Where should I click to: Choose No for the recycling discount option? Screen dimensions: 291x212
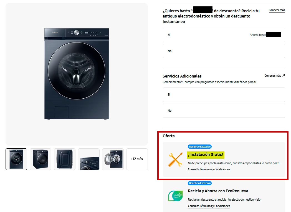click(x=224, y=51)
